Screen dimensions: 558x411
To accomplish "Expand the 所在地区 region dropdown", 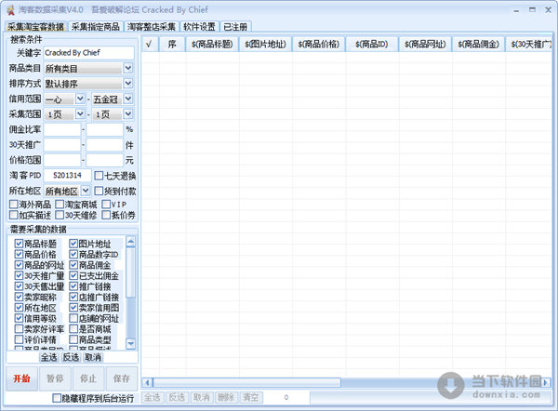I will pyautogui.click(x=86, y=191).
